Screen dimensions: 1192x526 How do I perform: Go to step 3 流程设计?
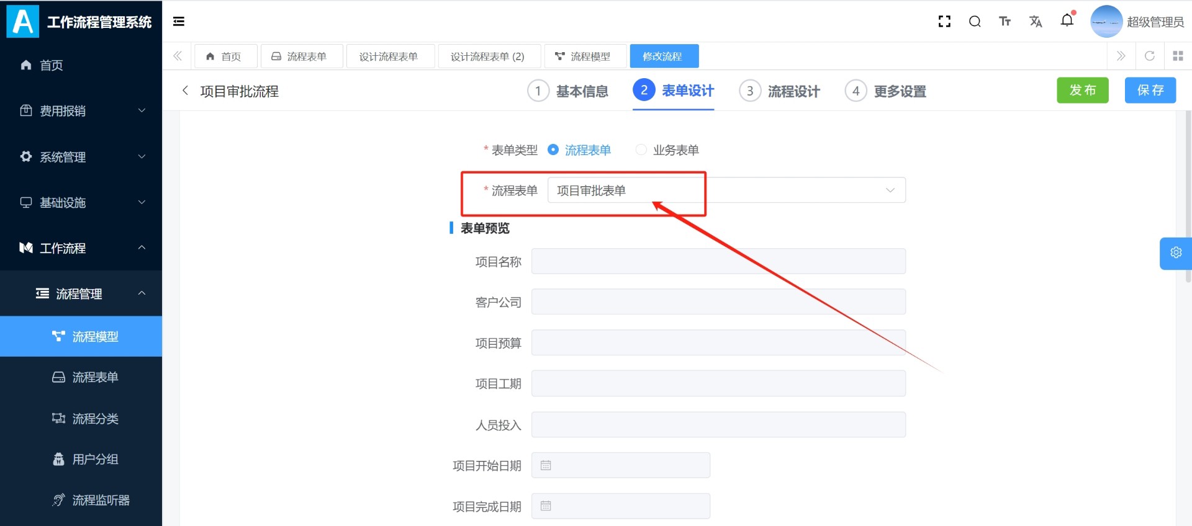[780, 91]
